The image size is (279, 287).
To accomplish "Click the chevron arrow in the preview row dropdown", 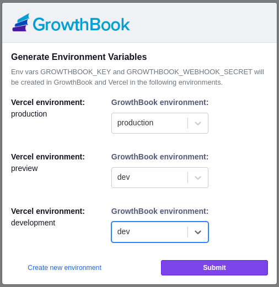I will click(198, 178).
